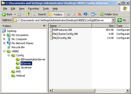Click the address path field
131x94 pixels.
point(62,20)
